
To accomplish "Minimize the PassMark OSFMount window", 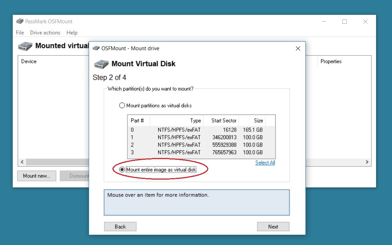I will pyautogui.click(x=324, y=22).
